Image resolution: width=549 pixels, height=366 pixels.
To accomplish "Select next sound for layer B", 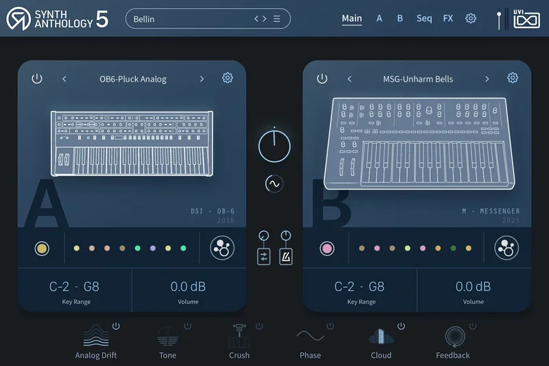I will click(x=487, y=79).
